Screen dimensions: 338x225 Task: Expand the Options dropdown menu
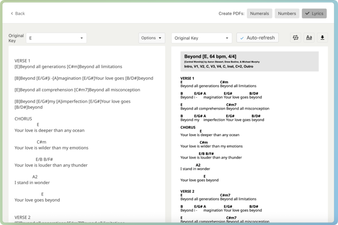(152, 38)
